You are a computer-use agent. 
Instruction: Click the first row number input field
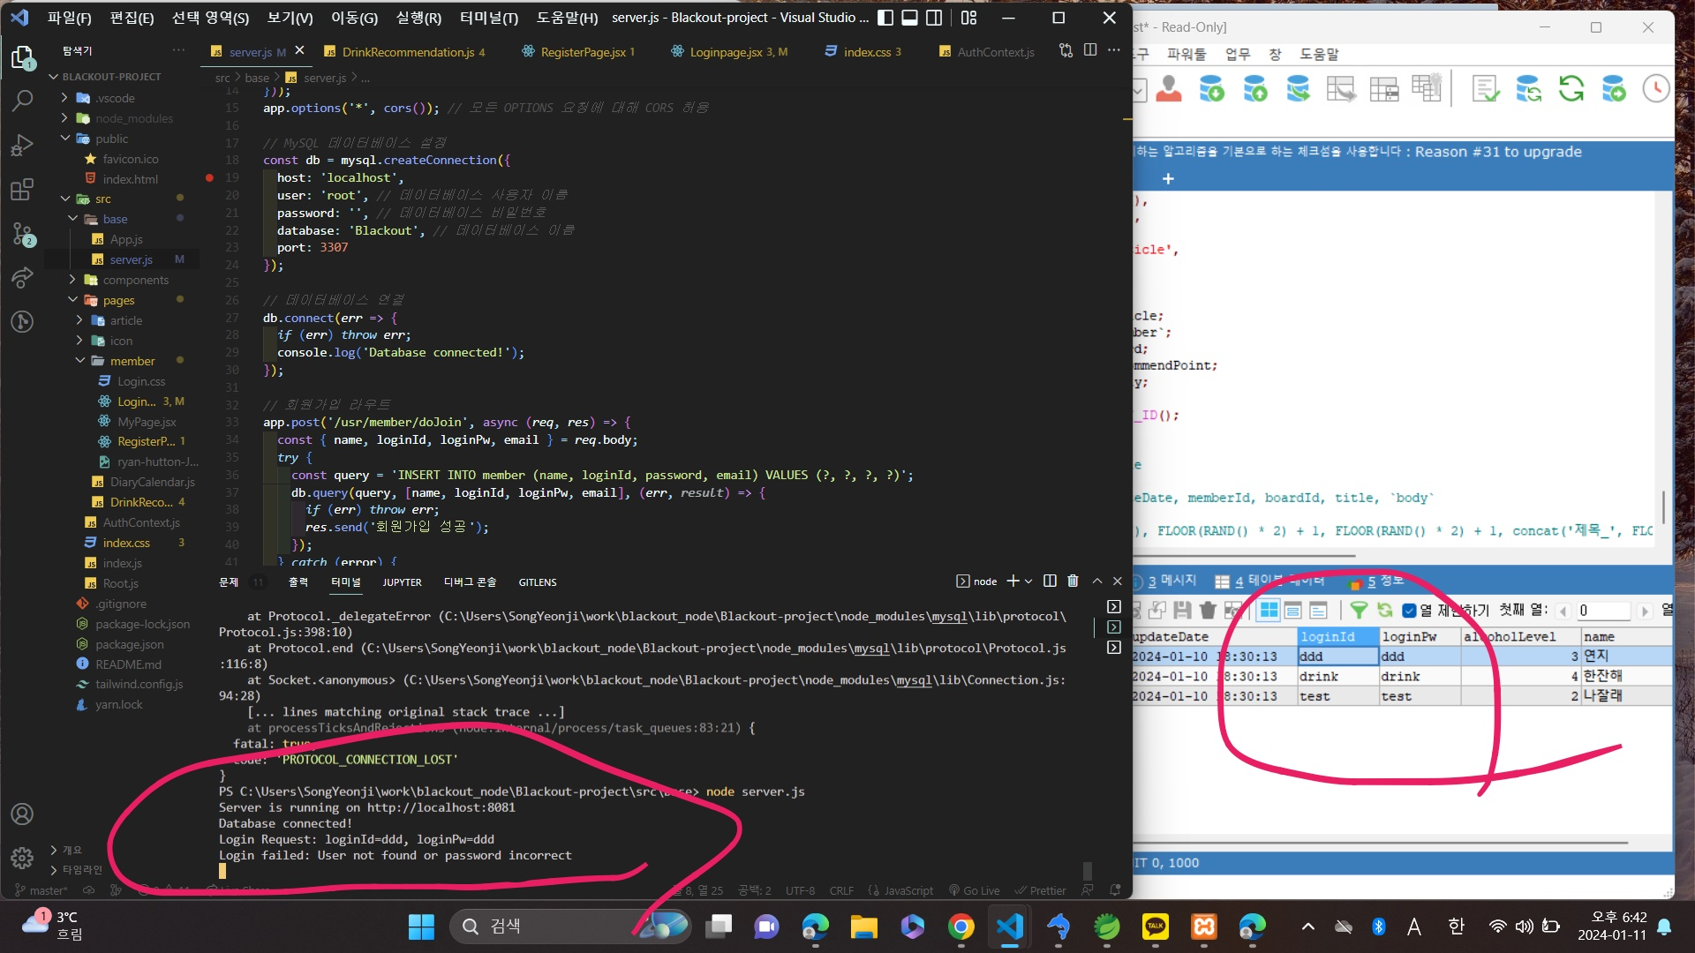point(1602,611)
